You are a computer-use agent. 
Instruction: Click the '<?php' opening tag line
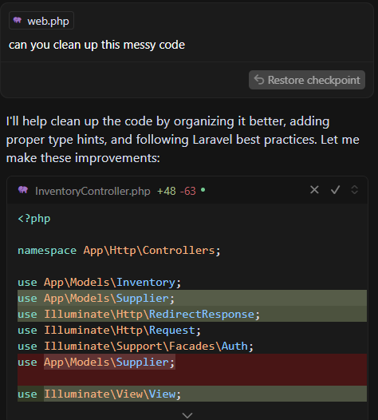tap(34, 219)
